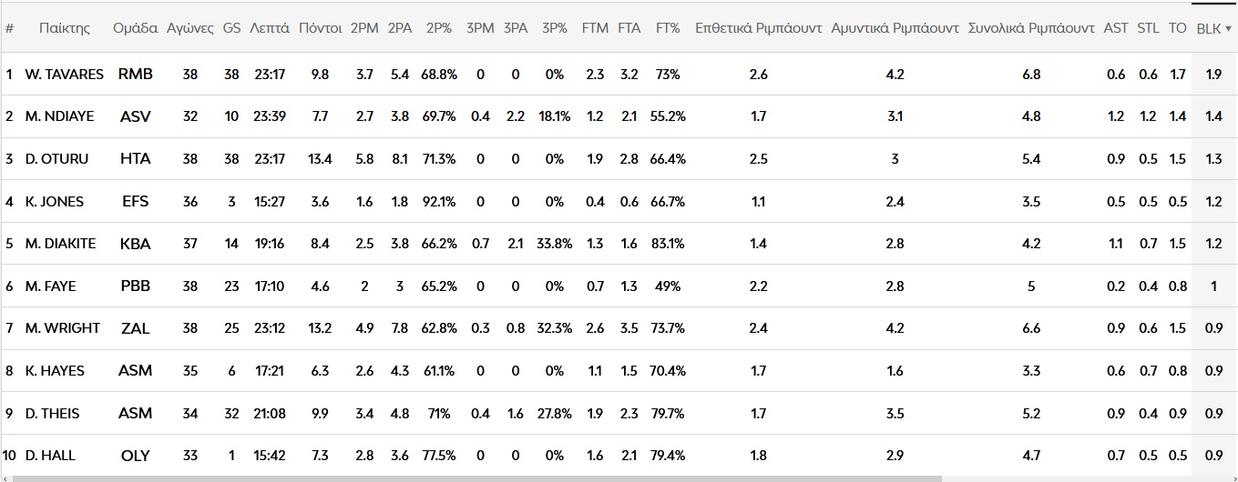Sort by Συνολικά Ριμπάουντ header
Image resolution: width=1238 pixels, height=482 pixels.
coord(1030,28)
